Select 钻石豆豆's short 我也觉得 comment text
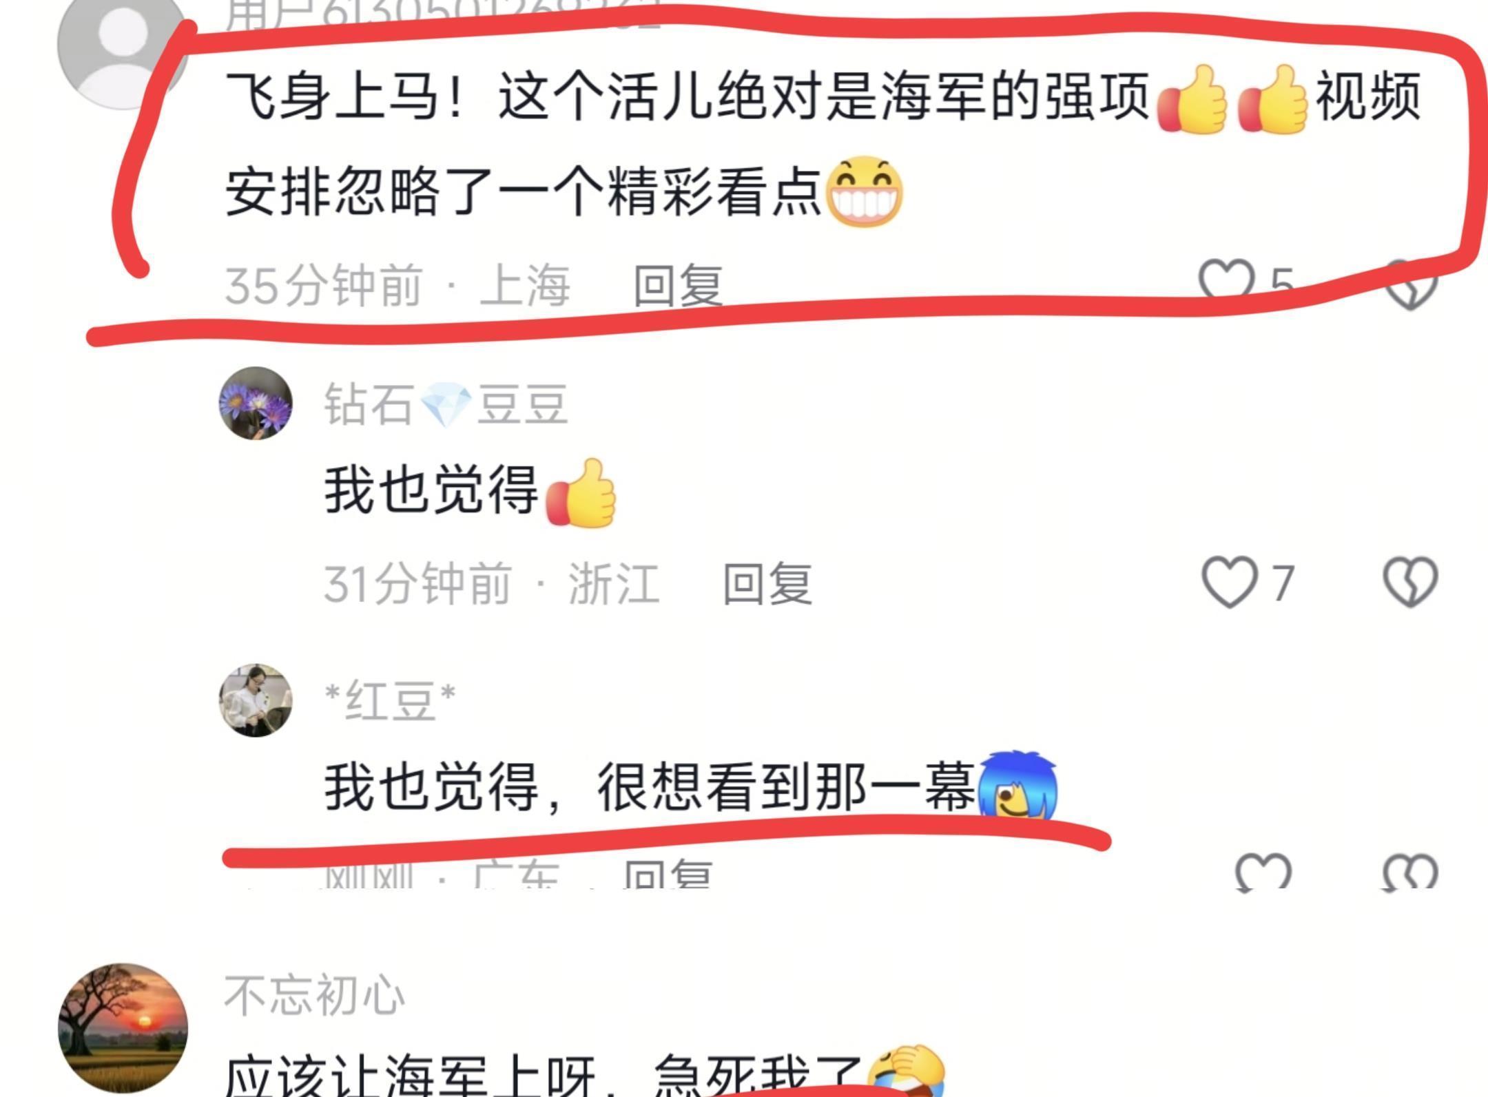Image resolution: width=1488 pixels, height=1097 pixels. [471, 490]
